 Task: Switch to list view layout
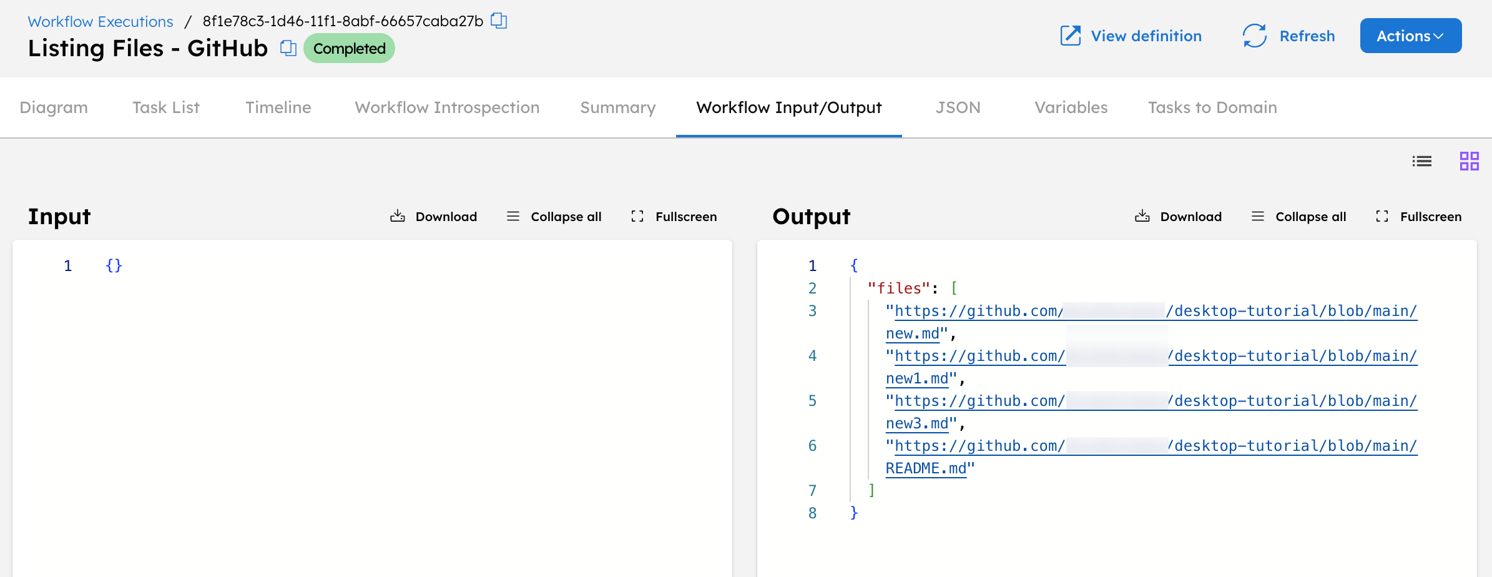tap(1421, 161)
